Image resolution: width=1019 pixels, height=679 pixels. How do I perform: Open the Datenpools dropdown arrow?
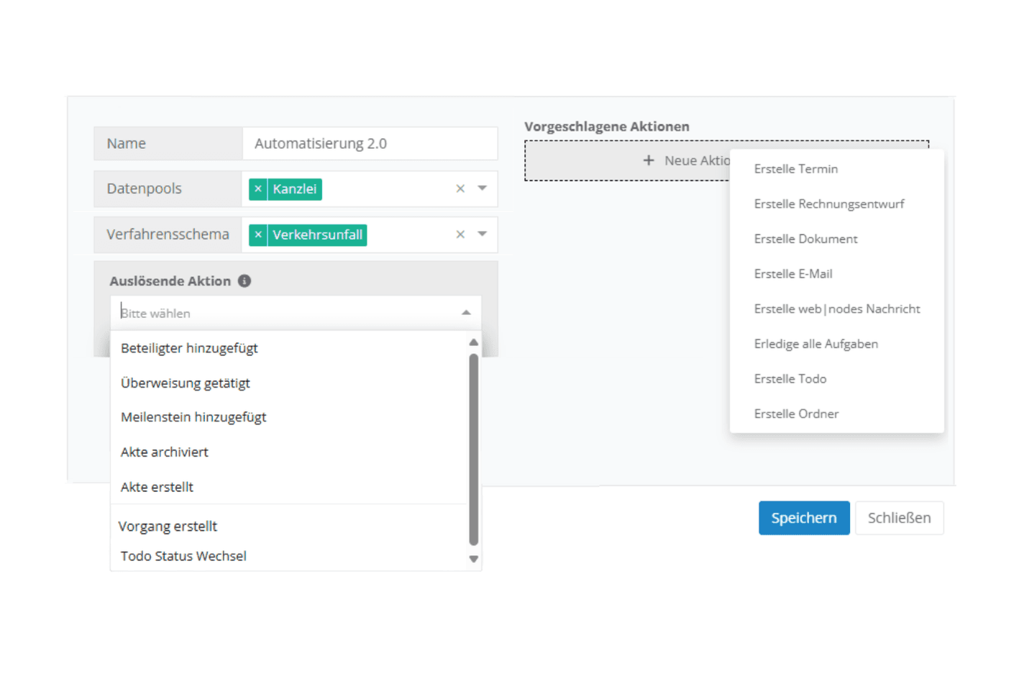[x=483, y=188]
